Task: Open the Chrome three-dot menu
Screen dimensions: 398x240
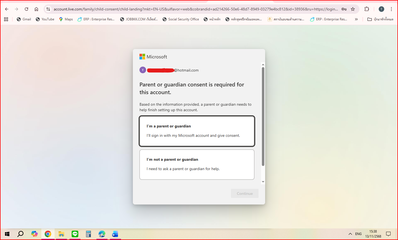Action: pos(391,9)
